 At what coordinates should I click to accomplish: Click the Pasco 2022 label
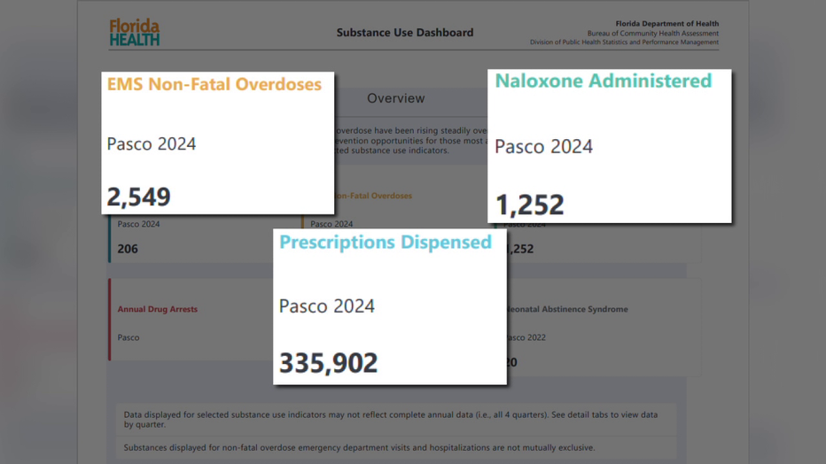525,337
